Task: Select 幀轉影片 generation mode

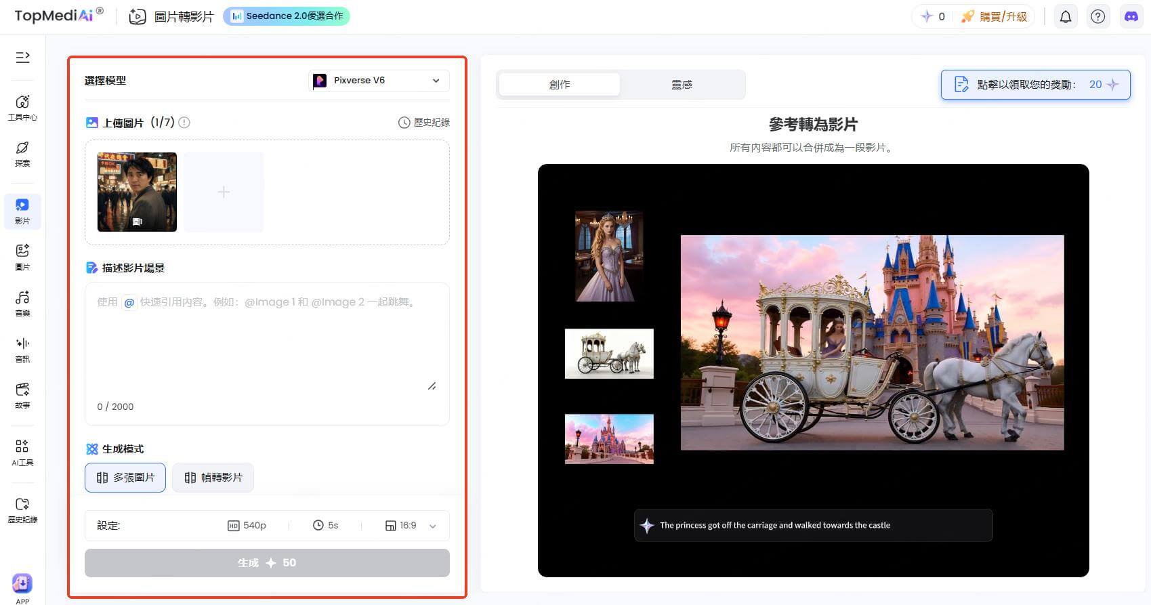Action: point(213,478)
